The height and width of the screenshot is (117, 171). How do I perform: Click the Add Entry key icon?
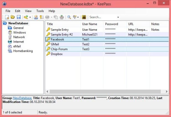(x=26, y=17)
